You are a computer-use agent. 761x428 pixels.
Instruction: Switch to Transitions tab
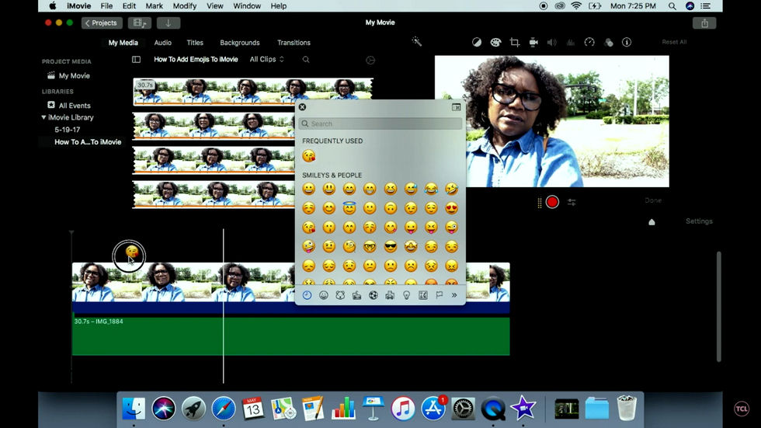[x=294, y=43]
